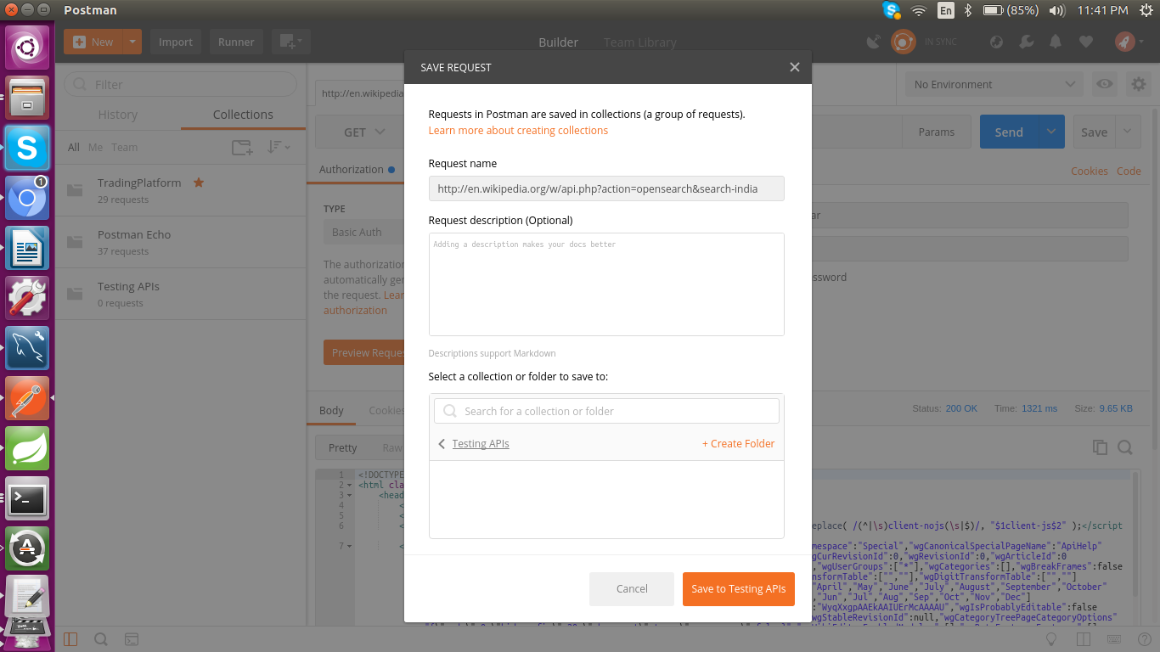Copy response with the copy icon
The width and height of the screenshot is (1160, 652).
coord(1100,447)
